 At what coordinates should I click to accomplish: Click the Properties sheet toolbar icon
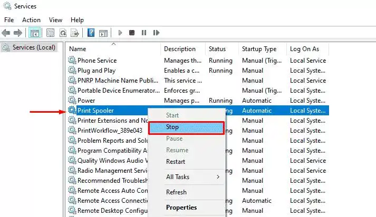[50, 33]
